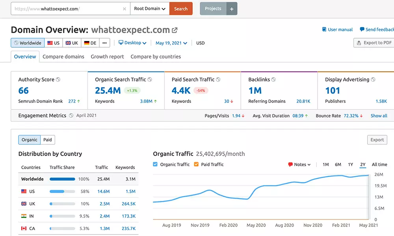This screenshot has width=394, height=236.
Task: Switch database to UK
Action: pyautogui.click(x=72, y=43)
